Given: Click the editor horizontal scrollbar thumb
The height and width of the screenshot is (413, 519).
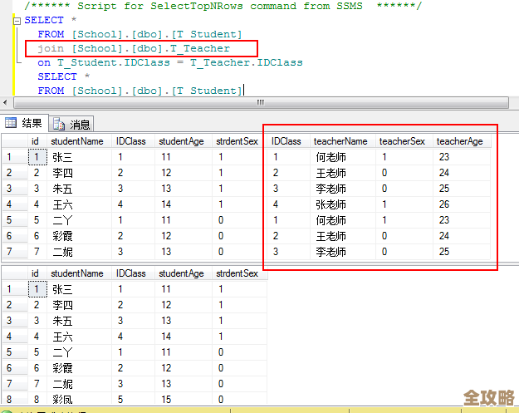Looking at the screenshot, I should [x=261, y=102].
